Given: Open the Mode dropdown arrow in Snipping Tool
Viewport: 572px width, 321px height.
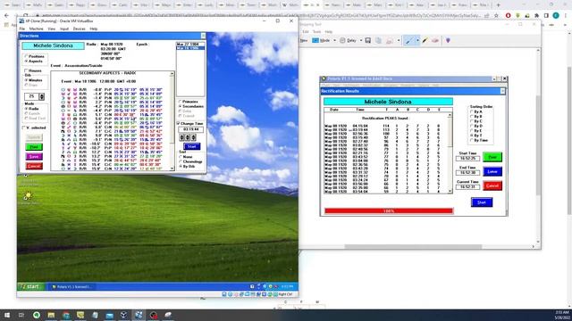Looking at the screenshot, I should click(x=334, y=41).
